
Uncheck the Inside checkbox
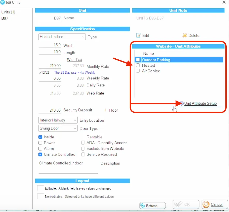(40, 137)
